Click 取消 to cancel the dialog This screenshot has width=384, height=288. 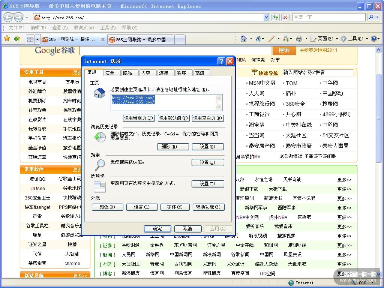click(188, 229)
